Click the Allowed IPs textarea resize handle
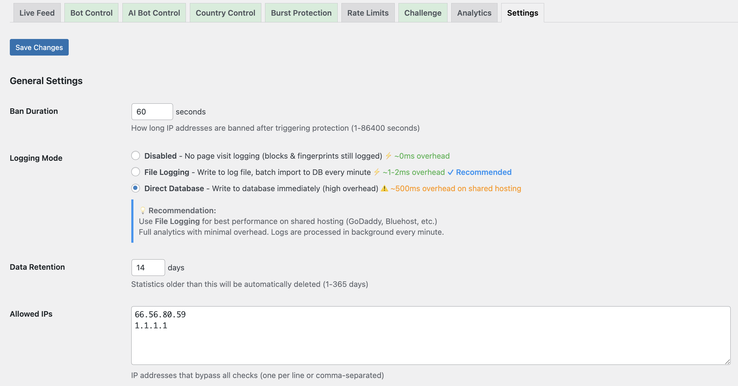This screenshot has height=386, width=738. coord(728,362)
